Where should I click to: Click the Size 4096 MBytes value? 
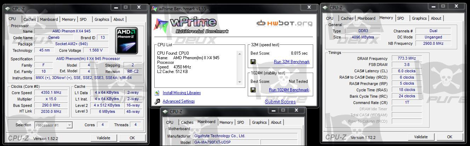coord(363,37)
